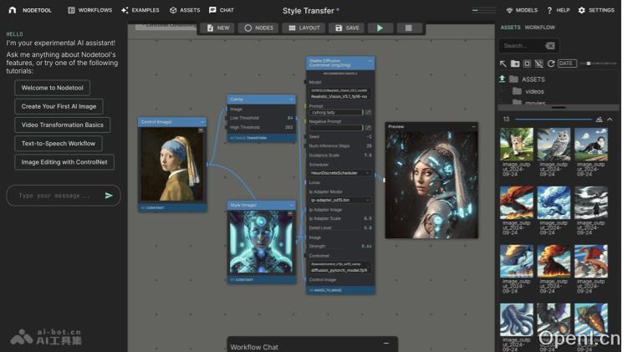Open the Nodes menu

pos(258,28)
